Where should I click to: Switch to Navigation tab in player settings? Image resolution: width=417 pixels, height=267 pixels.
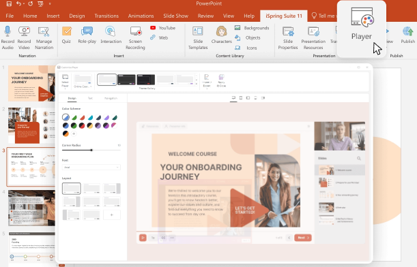point(111,98)
